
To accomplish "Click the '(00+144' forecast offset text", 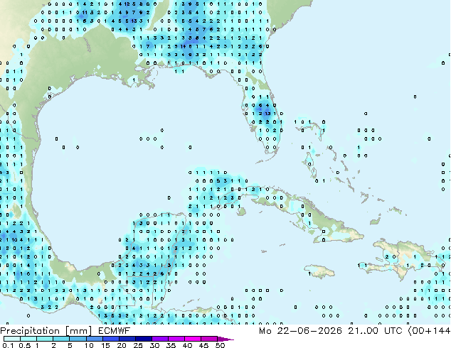I will point(429,330).
